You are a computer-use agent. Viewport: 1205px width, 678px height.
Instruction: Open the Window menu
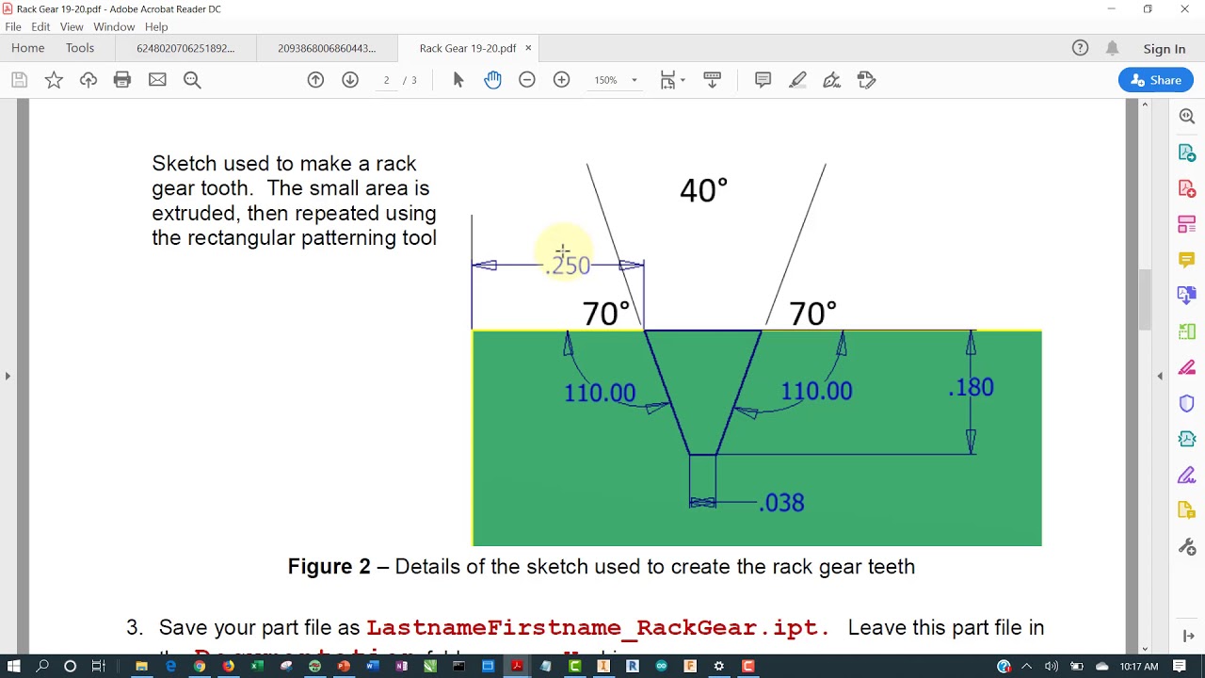[114, 27]
